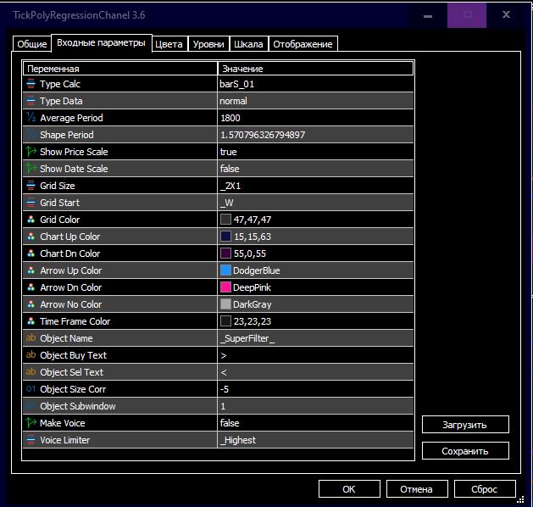Click the enum icon beside Grid Size
533x507 pixels.
tap(31, 186)
